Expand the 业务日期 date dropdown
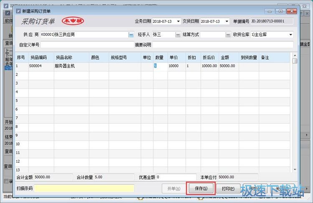 coord(178,21)
